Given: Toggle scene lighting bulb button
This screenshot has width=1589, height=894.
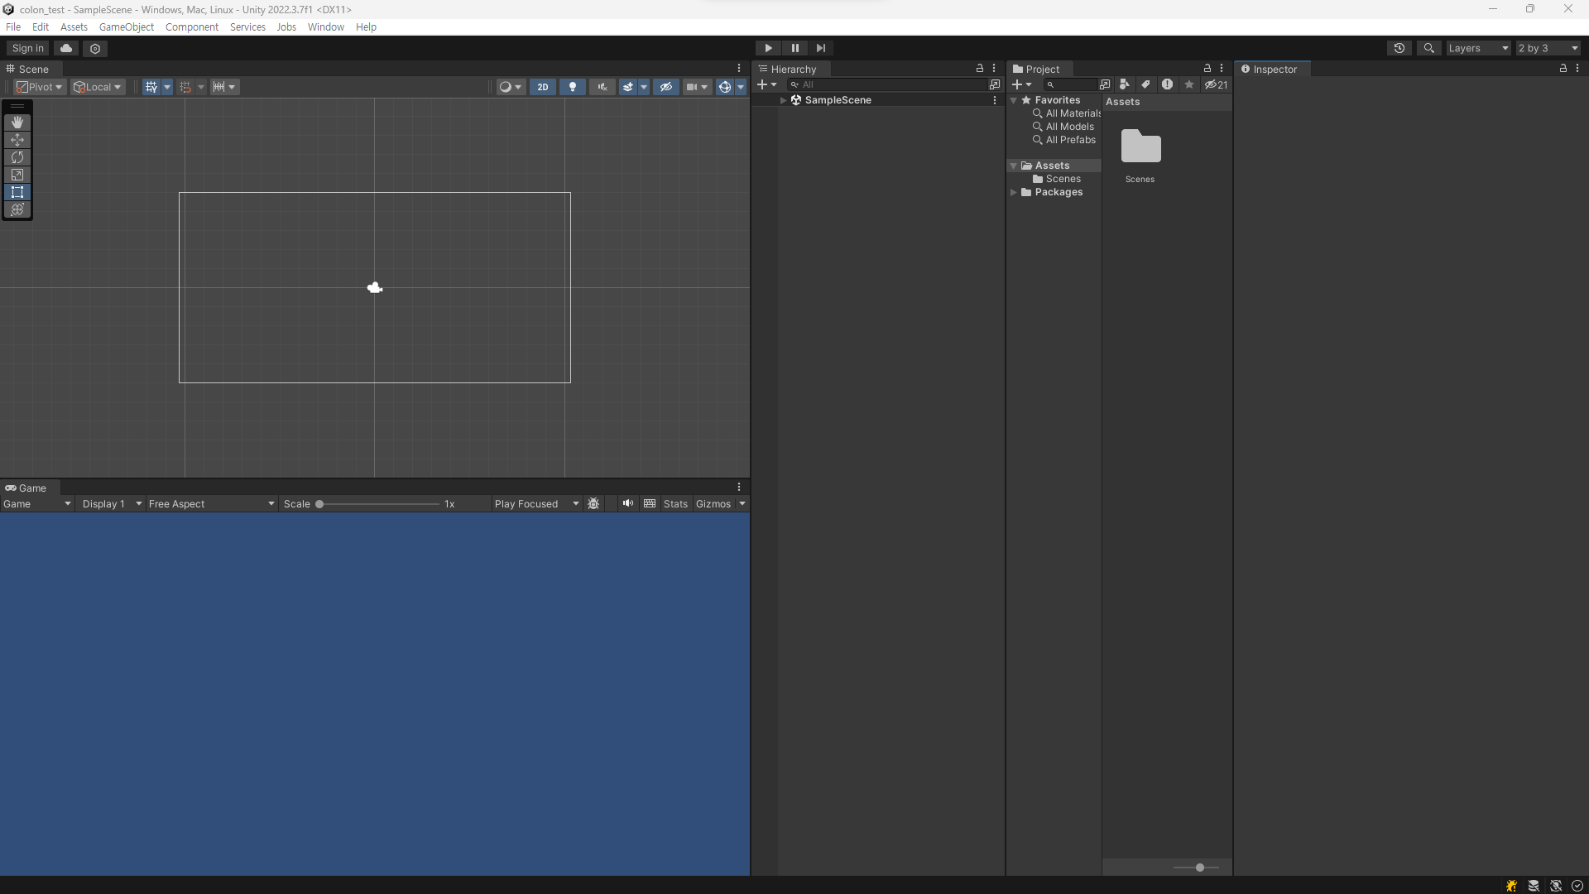Looking at the screenshot, I should tap(573, 87).
